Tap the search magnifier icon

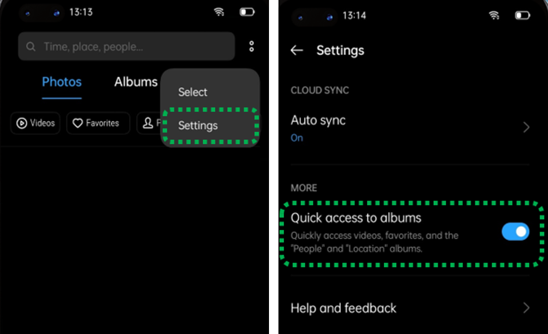[31, 46]
